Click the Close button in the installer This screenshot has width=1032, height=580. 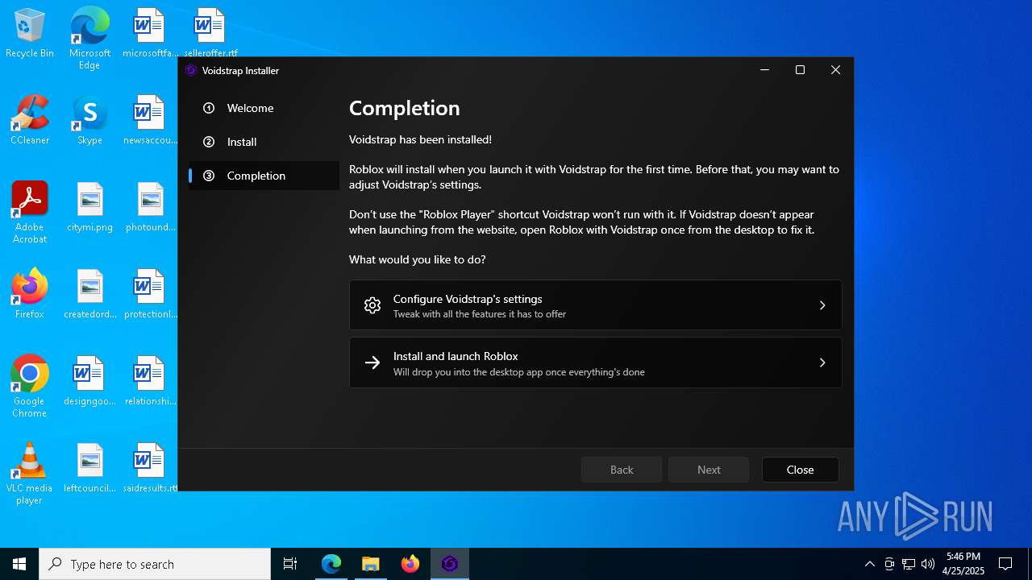(x=800, y=470)
